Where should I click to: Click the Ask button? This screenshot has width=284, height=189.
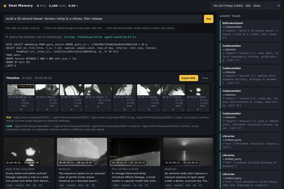209,19
